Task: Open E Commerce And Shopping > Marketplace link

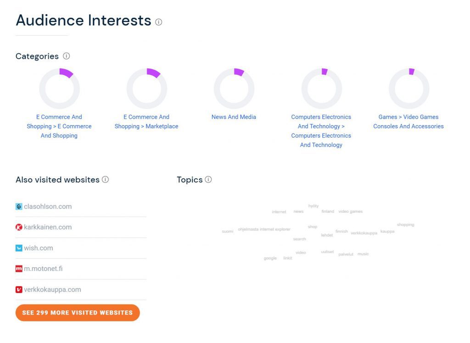Action: point(146,122)
